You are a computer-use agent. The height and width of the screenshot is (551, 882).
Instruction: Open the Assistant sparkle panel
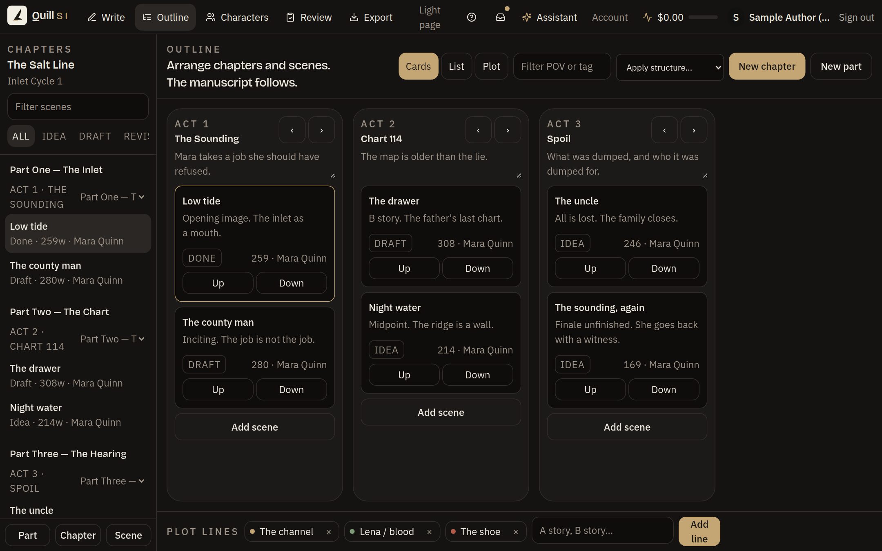tap(550, 17)
